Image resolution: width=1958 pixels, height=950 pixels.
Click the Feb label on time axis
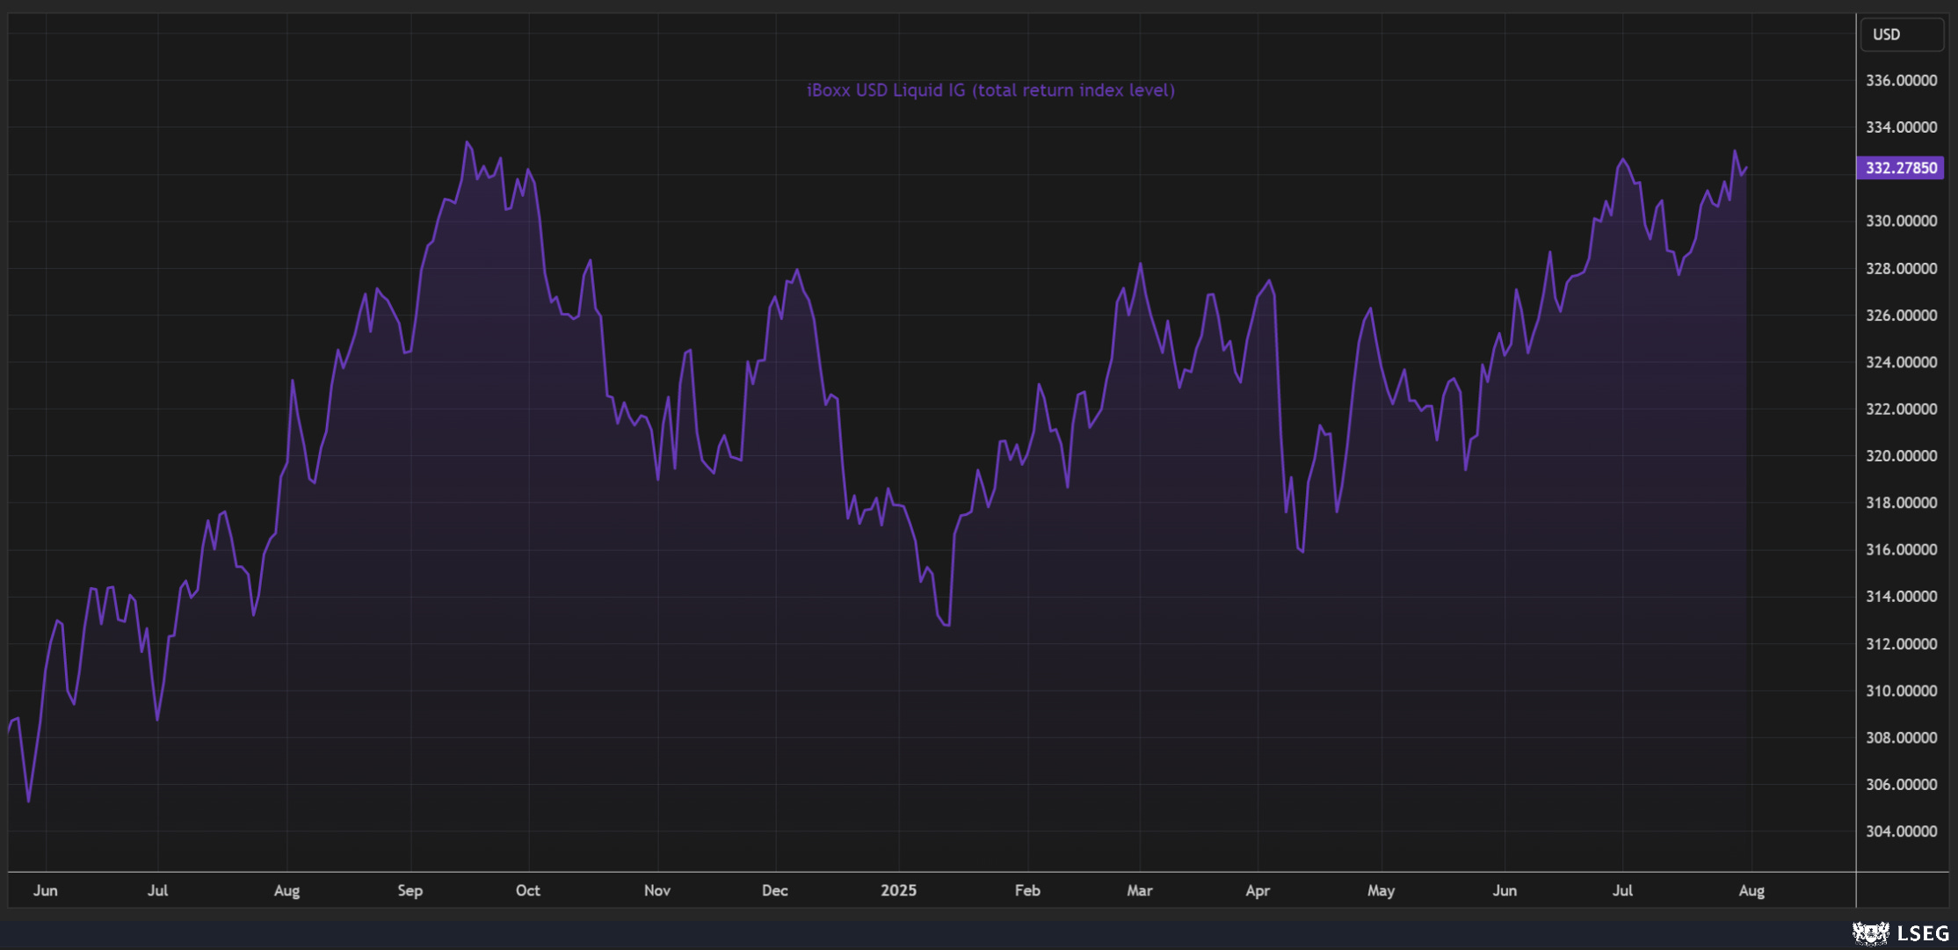[x=1026, y=890]
